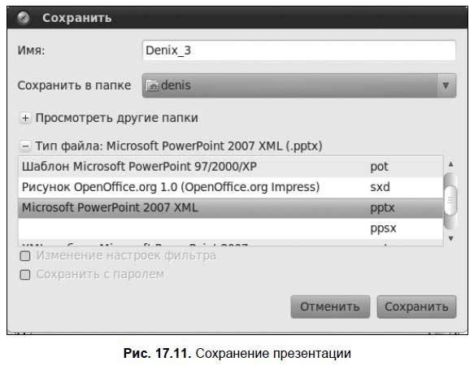
Task: Click the scroll up arrow of file type list
Action: click(450, 164)
